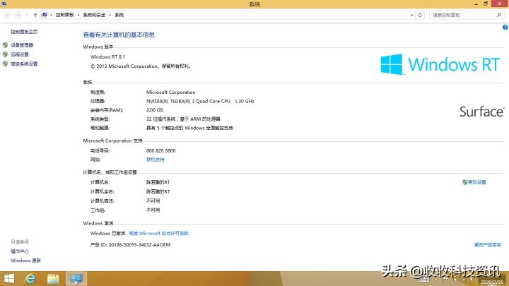Open the Start button on taskbar
The image size is (509, 286).
pos(9,279)
